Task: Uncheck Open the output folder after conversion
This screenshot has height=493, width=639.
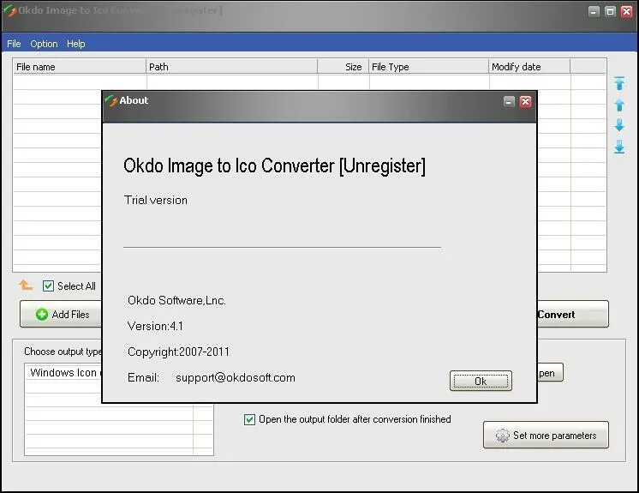Action: click(x=249, y=419)
